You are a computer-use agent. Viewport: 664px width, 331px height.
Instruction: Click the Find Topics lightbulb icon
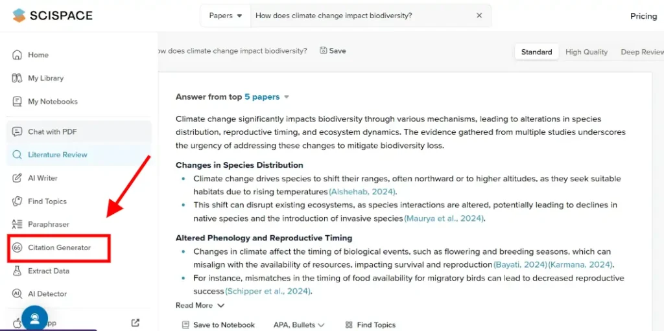[18, 201]
